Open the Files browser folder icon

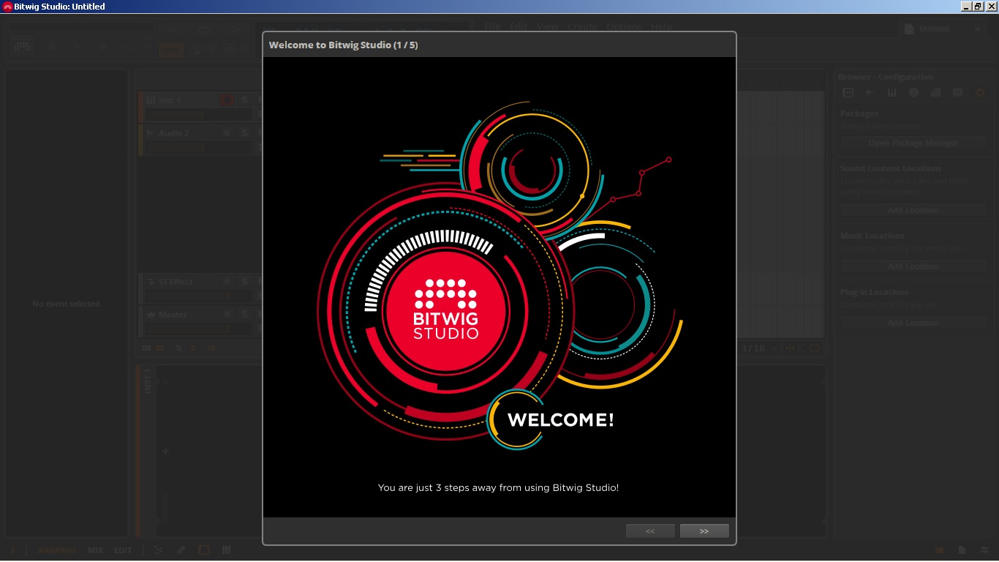[935, 93]
